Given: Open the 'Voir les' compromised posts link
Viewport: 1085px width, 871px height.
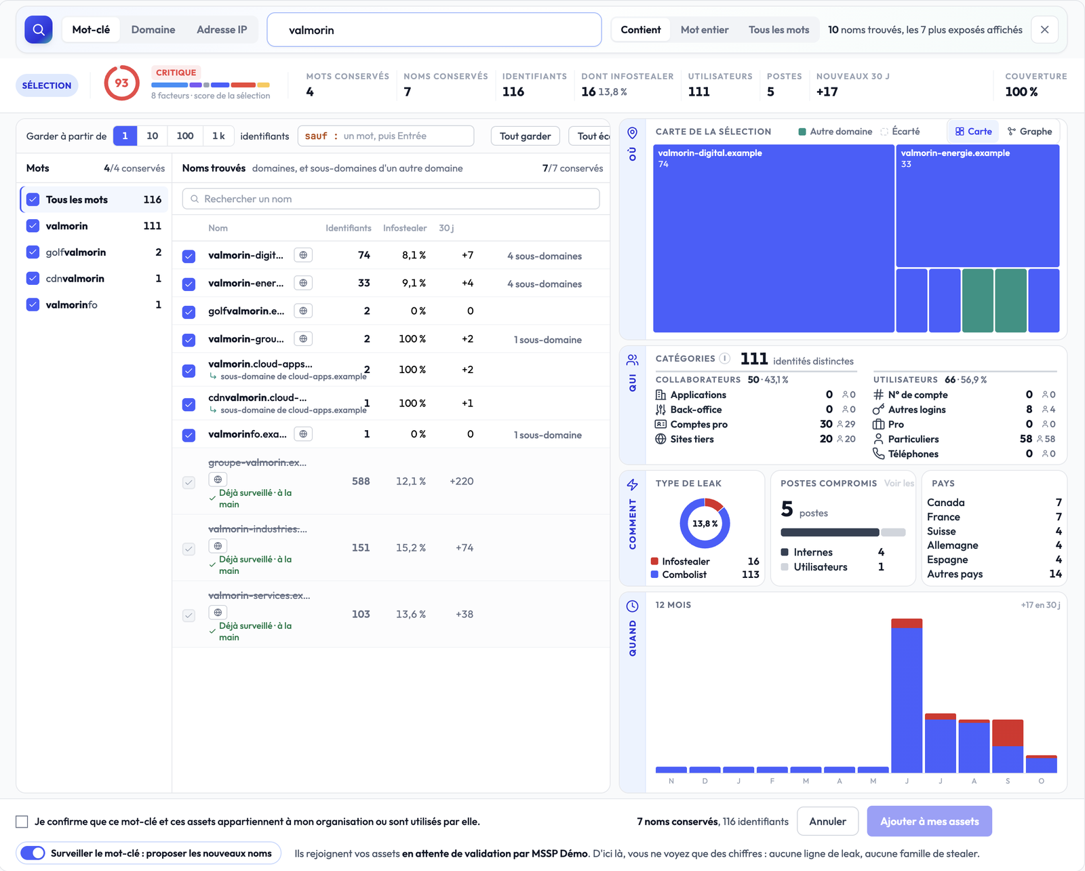Looking at the screenshot, I should point(899,483).
